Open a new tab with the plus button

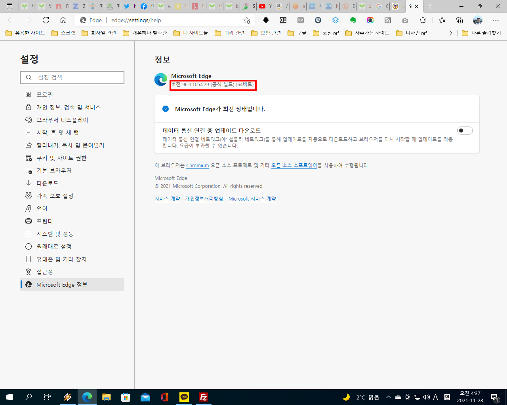[430, 6]
